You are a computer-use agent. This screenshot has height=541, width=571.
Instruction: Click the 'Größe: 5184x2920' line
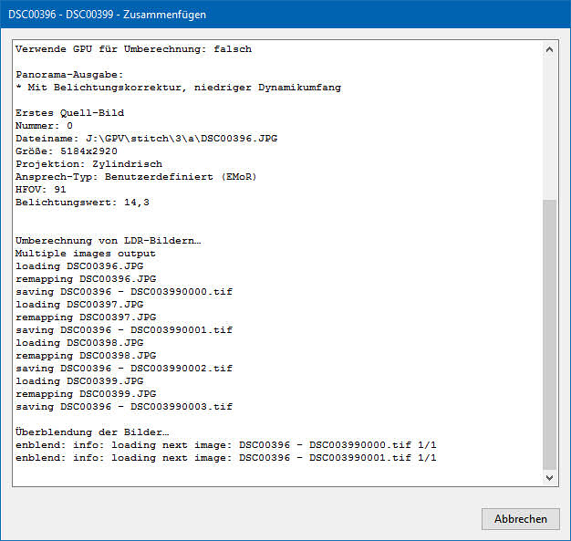point(66,151)
